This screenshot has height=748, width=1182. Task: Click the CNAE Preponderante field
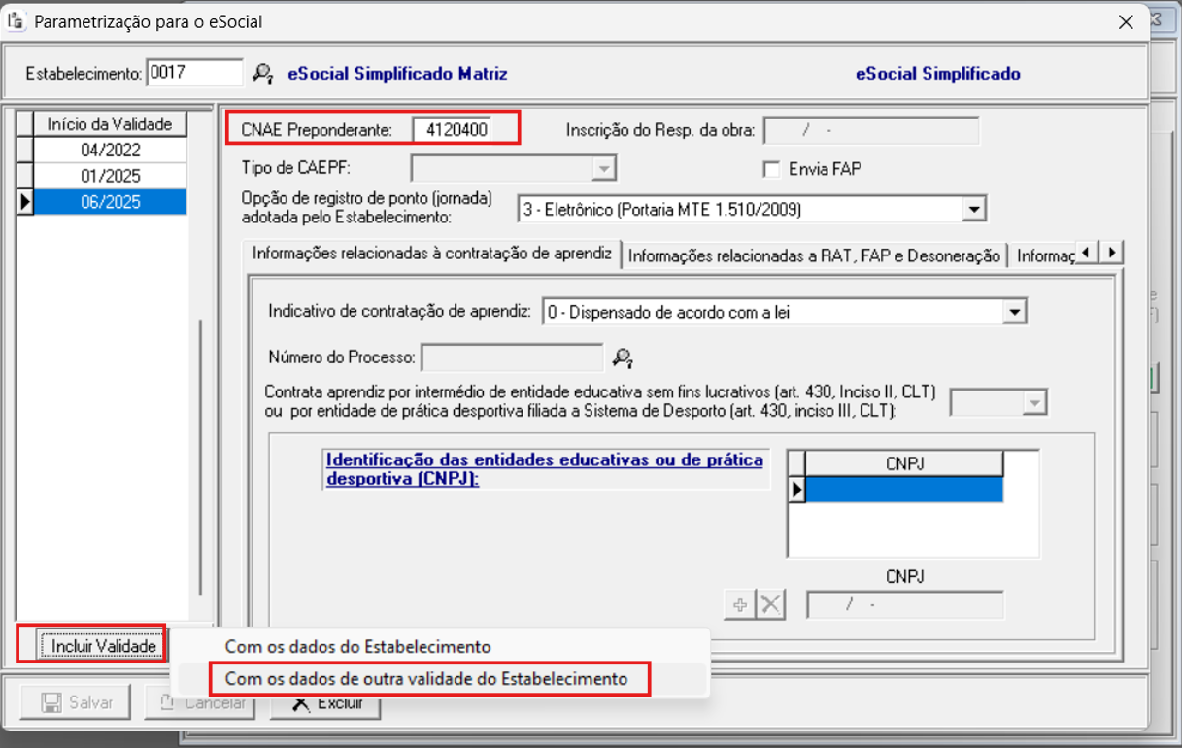pos(453,129)
